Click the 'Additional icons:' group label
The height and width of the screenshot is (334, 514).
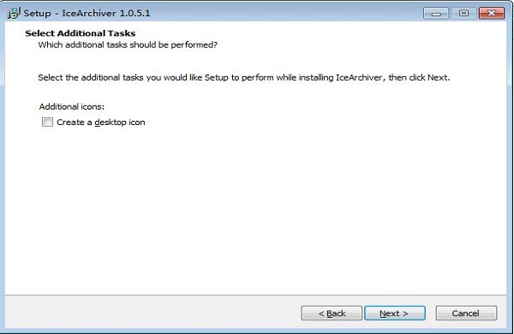tap(72, 106)
